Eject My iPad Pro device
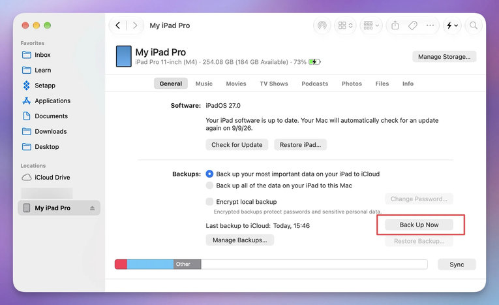Image resolution: width=499 pixels, height=305 pixels. pyautogui.click(x=92, y=208)
